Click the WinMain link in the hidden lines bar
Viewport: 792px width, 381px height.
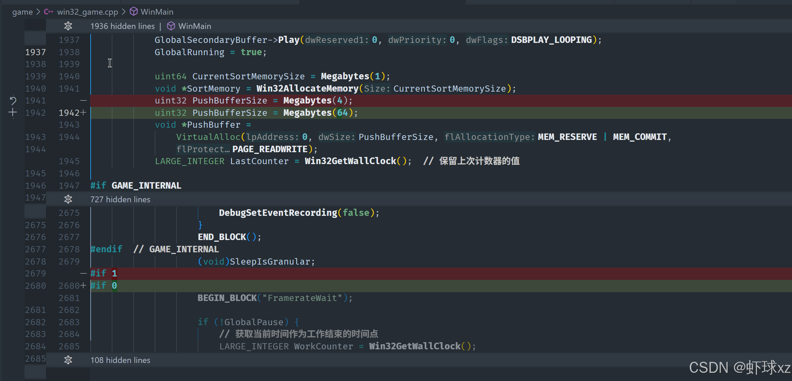pyautogui.click(x=194, y=26)
